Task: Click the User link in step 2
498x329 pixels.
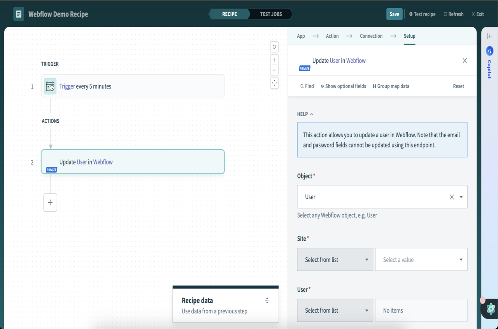Action: pyautogui.click(x=82, y=162)
